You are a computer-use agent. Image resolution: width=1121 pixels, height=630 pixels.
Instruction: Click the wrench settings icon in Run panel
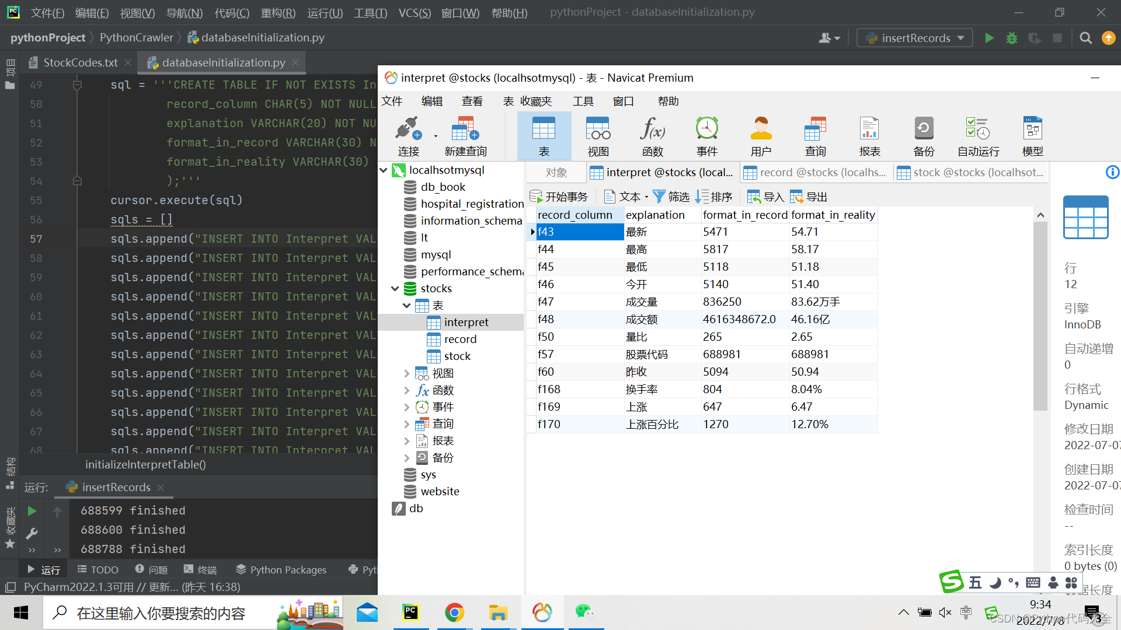click(32, 533)
